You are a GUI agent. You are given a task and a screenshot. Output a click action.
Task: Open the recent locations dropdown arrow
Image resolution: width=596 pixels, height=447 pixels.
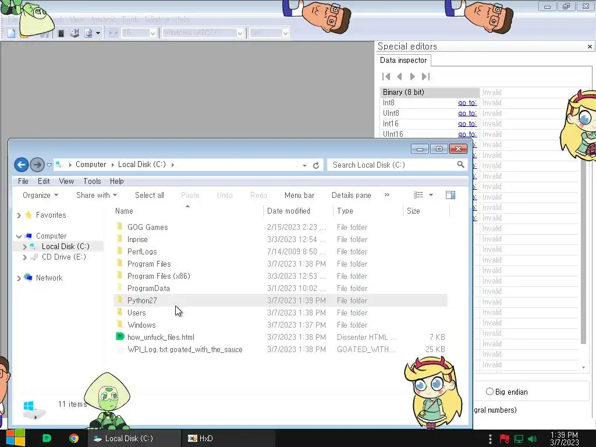click(x=49, y=165)
